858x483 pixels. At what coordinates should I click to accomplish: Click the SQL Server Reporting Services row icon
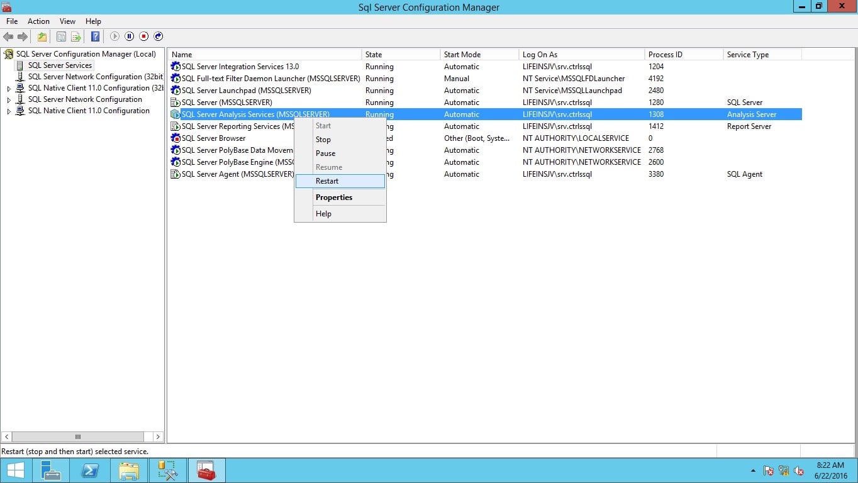click(x=175, y=126)
